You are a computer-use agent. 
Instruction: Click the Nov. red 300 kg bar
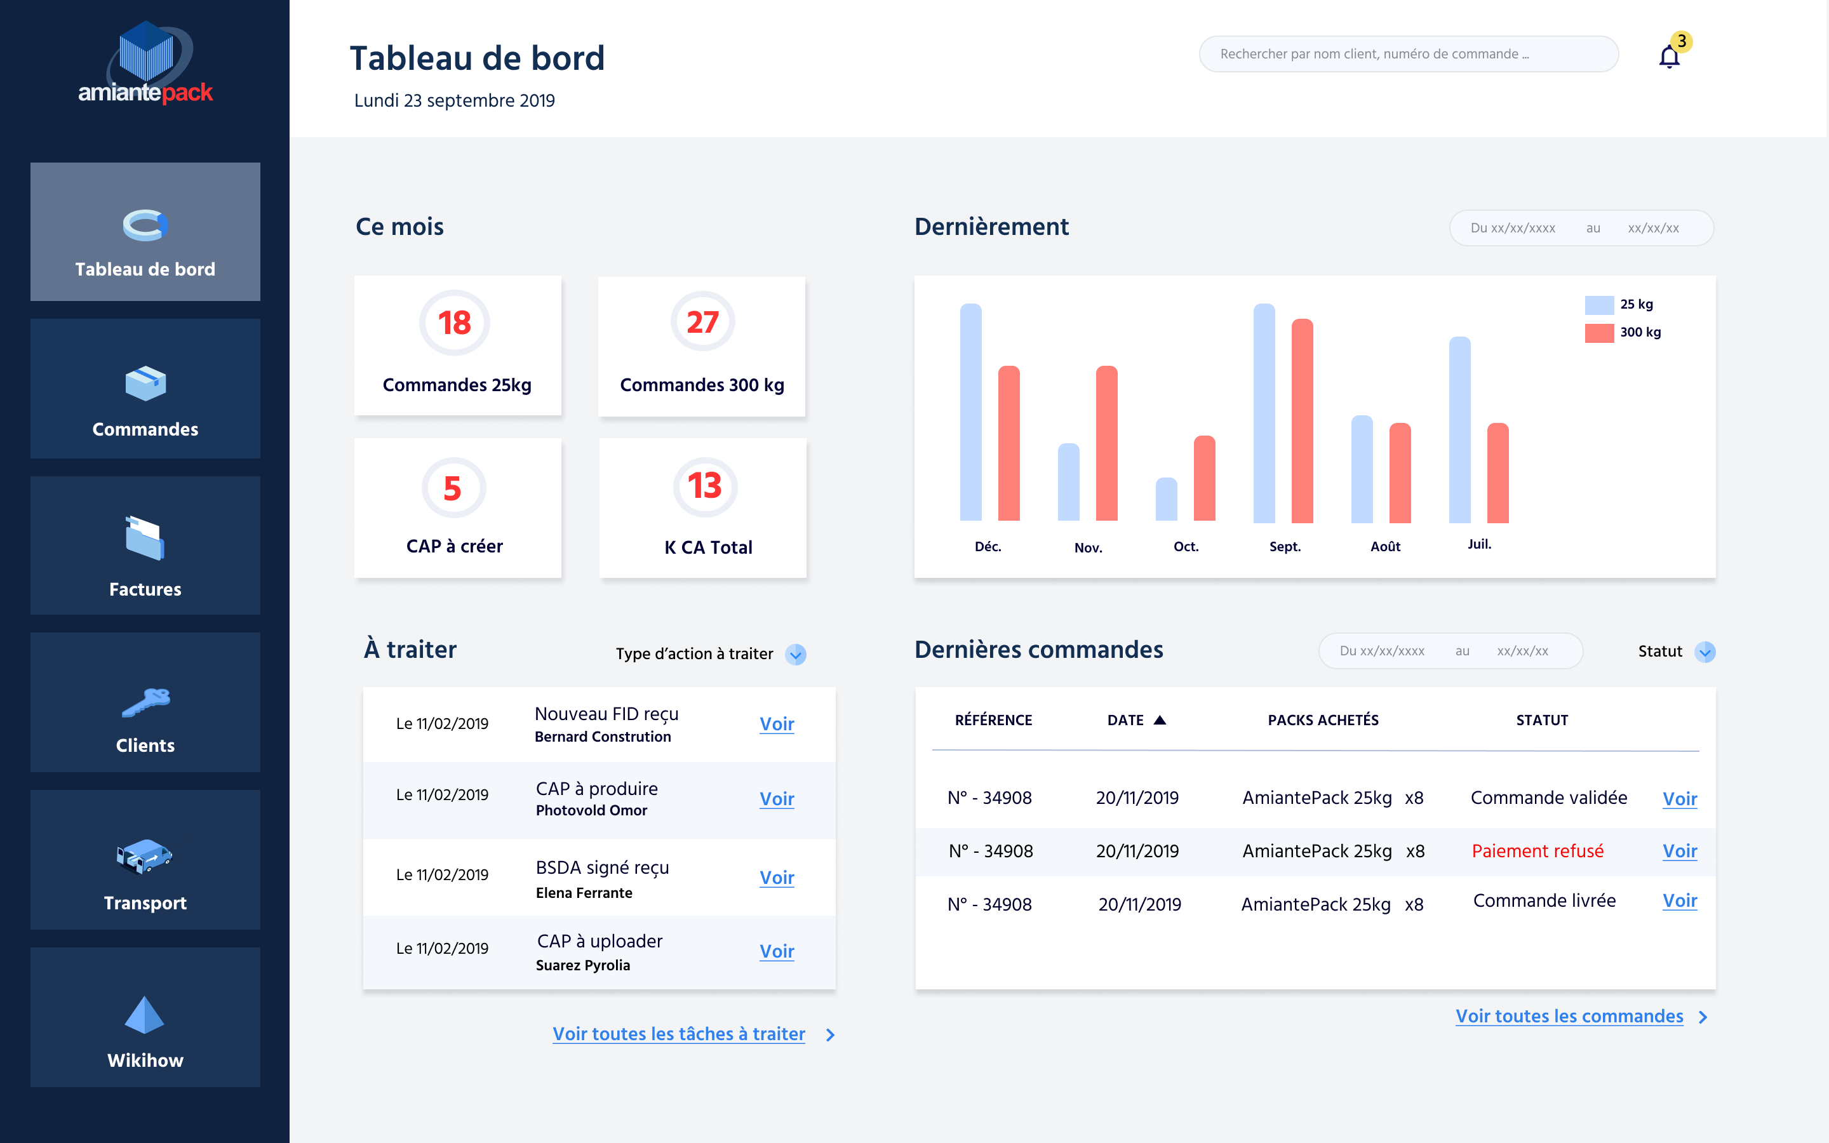[1106, 443]
